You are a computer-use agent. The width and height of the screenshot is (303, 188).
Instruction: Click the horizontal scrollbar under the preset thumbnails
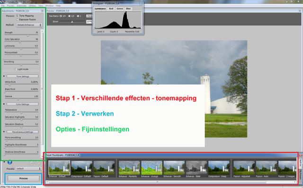point(157,182)
